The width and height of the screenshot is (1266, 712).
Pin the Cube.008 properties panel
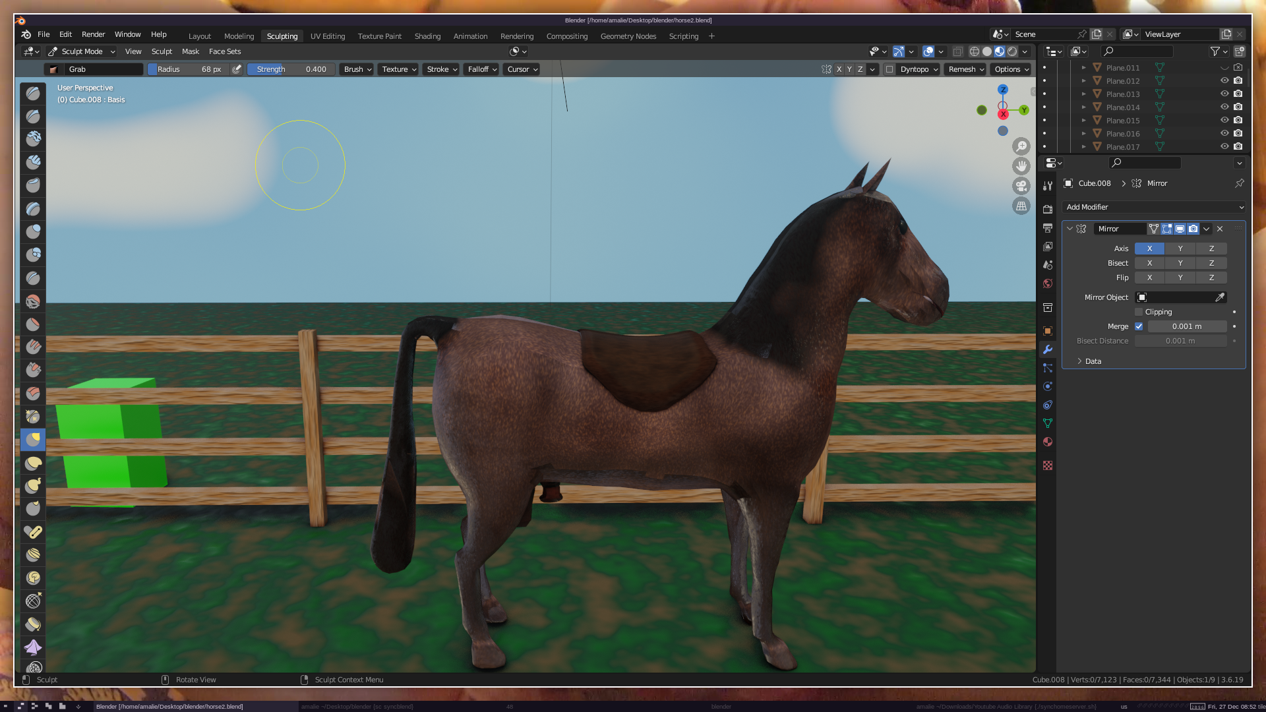click(x=1239, y=183)
